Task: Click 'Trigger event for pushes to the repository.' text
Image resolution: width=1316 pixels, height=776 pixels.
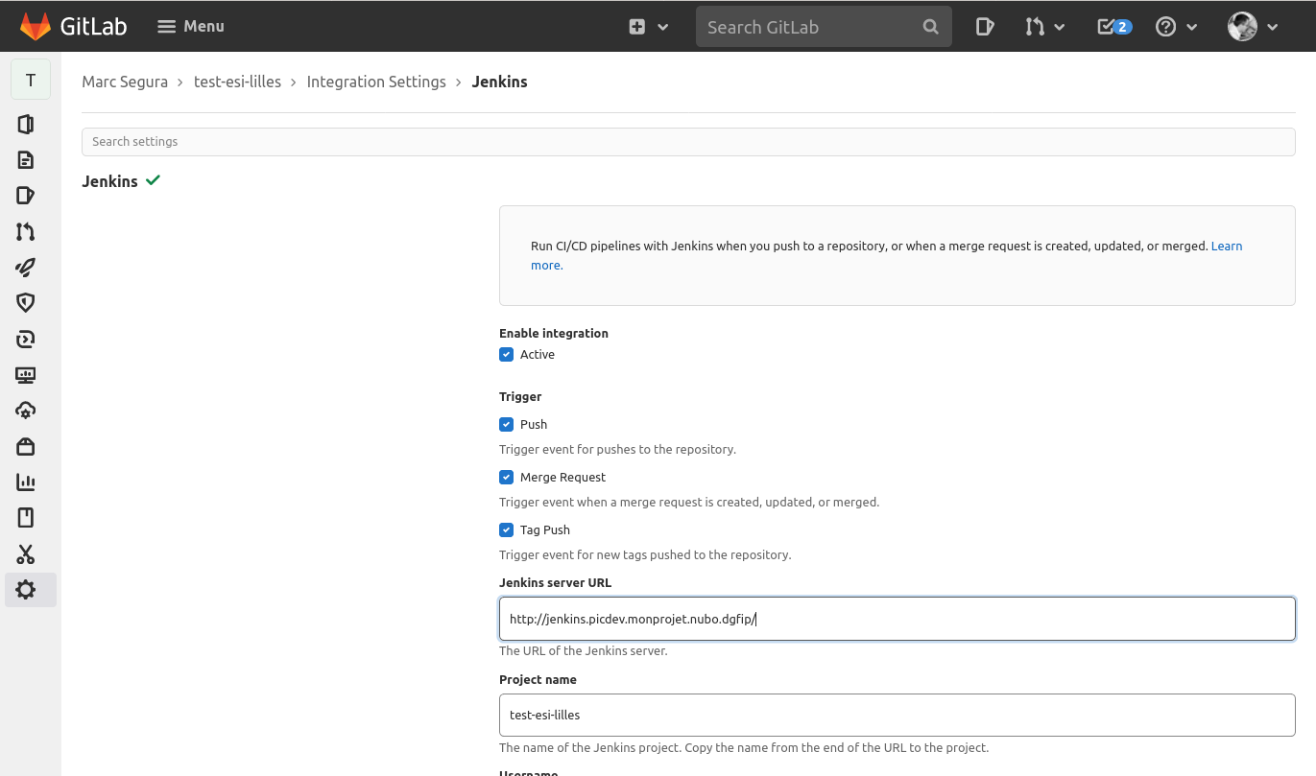Action: pos(617,449)
